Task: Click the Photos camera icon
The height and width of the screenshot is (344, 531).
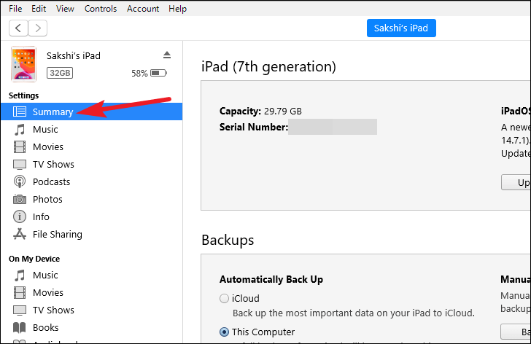Action: [x=19, y=199]
